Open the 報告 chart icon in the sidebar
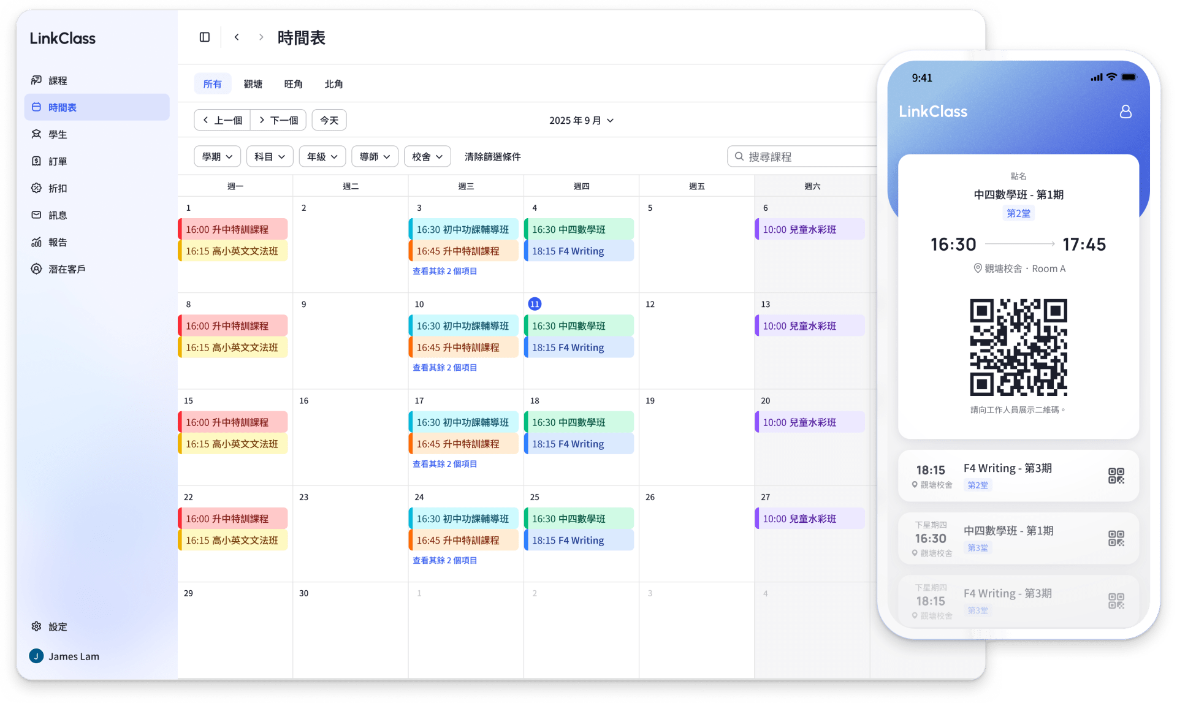Viewport: 1177px width, 703px height. (x=36, y=242)
